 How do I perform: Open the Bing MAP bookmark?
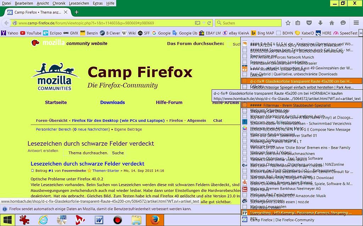(262, 33)
